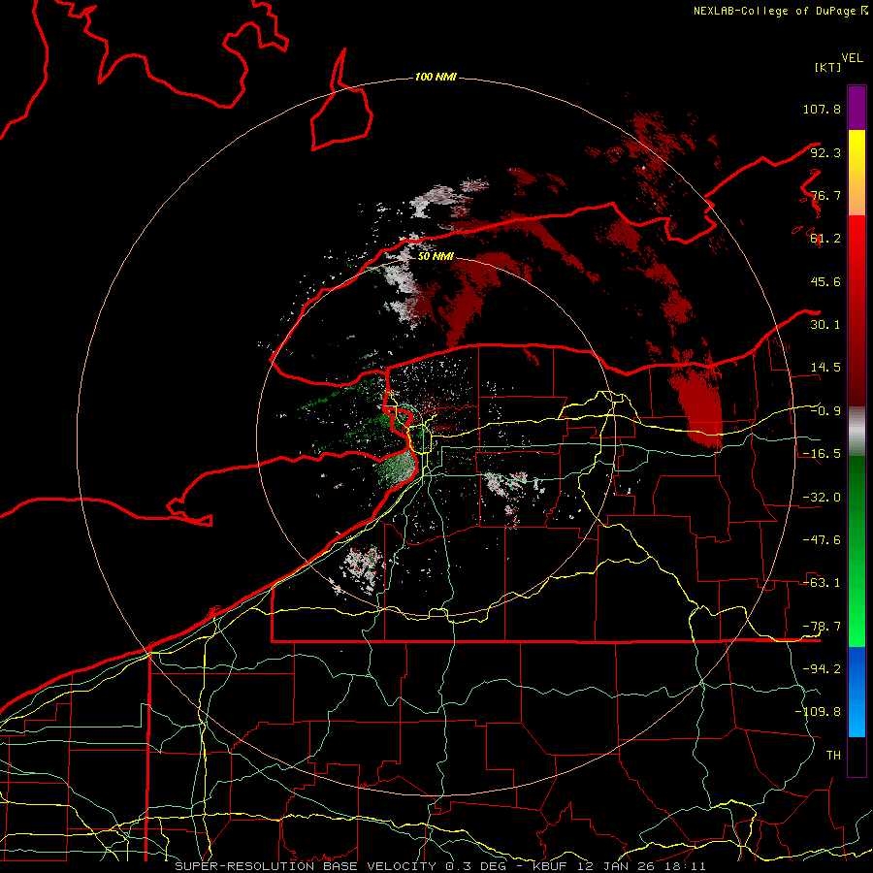Click the [KT] units label
873x873 pixels.
click(827, 67)
